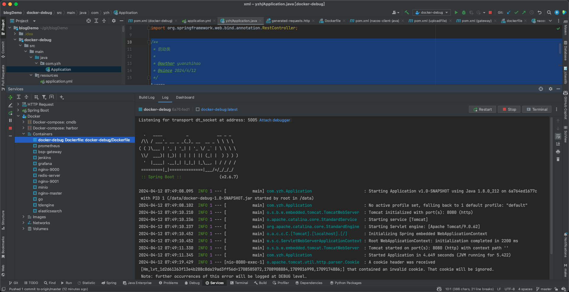
Task: Switch to the Dashboard tab
Action: tap(185, 97)
